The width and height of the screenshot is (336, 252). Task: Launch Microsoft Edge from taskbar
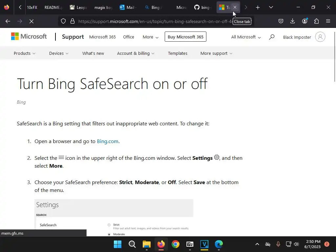219,244
